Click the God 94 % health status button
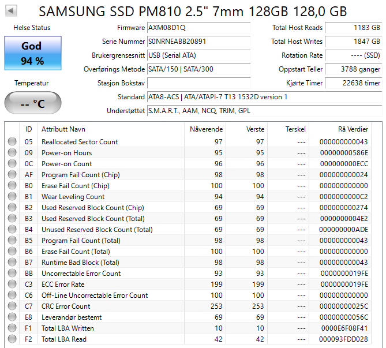 (x=33, y=53)
